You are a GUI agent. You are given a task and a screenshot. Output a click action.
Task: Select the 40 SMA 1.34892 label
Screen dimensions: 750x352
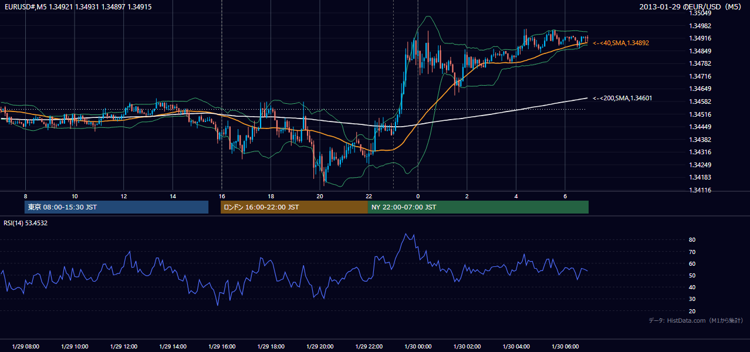621,43
